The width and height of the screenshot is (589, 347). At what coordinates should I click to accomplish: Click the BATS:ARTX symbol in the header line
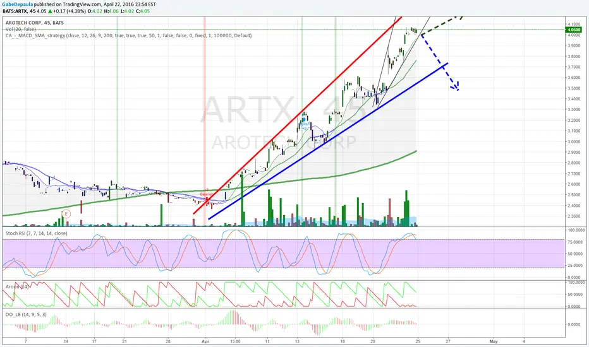point(15,11)
